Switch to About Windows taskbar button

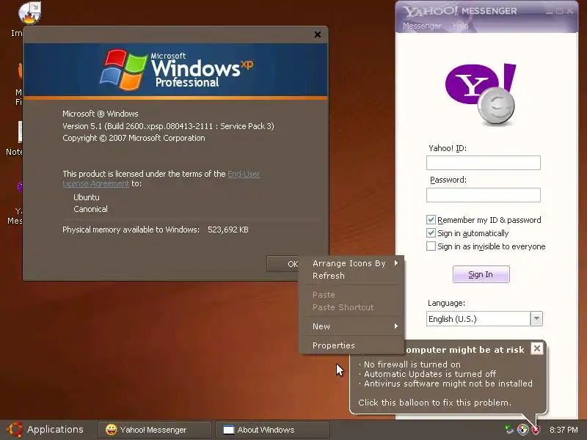pyautogui.click(x=273, y=430)
